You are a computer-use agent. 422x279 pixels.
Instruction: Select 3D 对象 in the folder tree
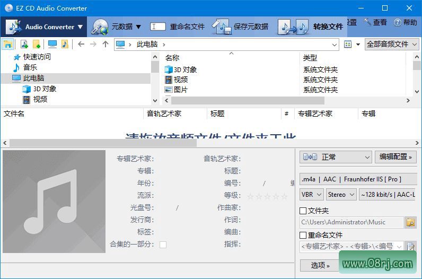coord(45,89)
